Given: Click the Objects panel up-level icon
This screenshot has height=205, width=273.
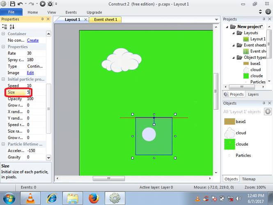Looking at the screenshot, I should (x=268, y=111).
